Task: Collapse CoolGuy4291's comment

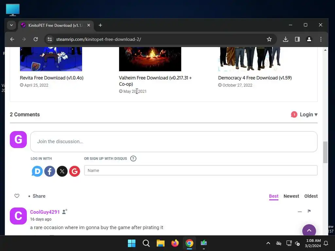Action: tap(300, 211)
